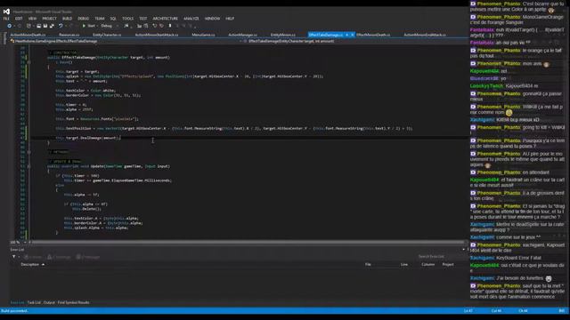Pin the EffectTakeDamage.cs tab
Screen dimensions: 570x320
point(346,35)
